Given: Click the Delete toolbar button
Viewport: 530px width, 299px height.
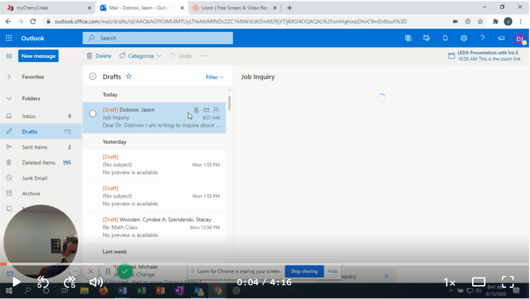Looking at the screenshot, I should [99, 56].
